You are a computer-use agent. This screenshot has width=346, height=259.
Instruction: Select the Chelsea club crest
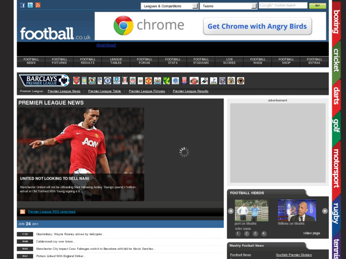108,81
